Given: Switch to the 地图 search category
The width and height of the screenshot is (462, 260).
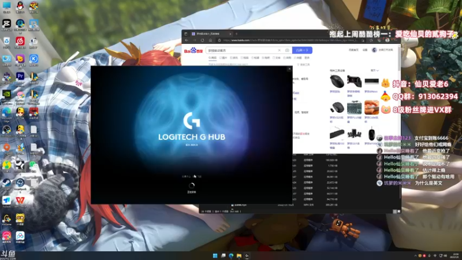Looking at the screenshot, I should click(297, 58).
